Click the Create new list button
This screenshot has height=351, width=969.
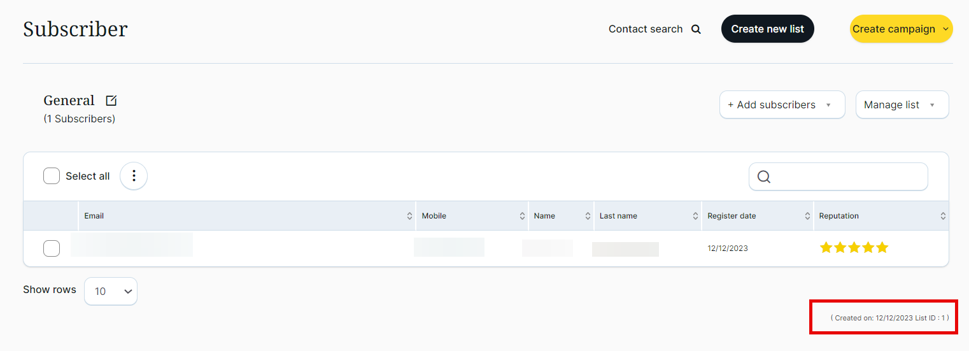767,29
